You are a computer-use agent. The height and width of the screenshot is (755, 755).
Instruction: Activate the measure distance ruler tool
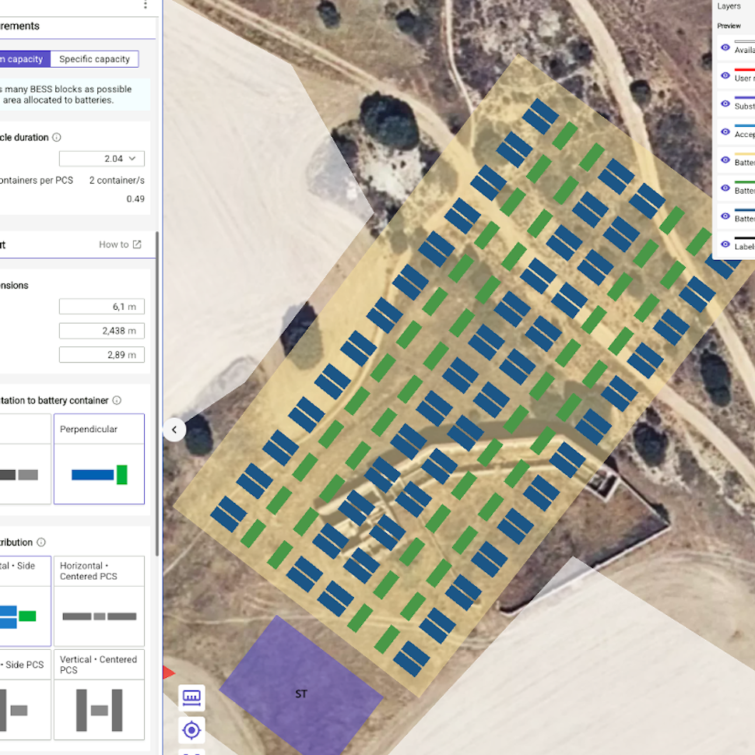(191, 697)
